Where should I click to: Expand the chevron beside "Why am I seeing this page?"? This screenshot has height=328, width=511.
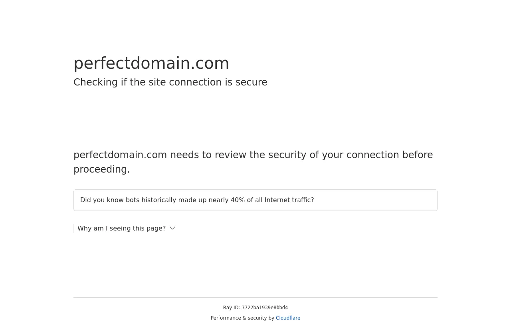coord(172,229)
